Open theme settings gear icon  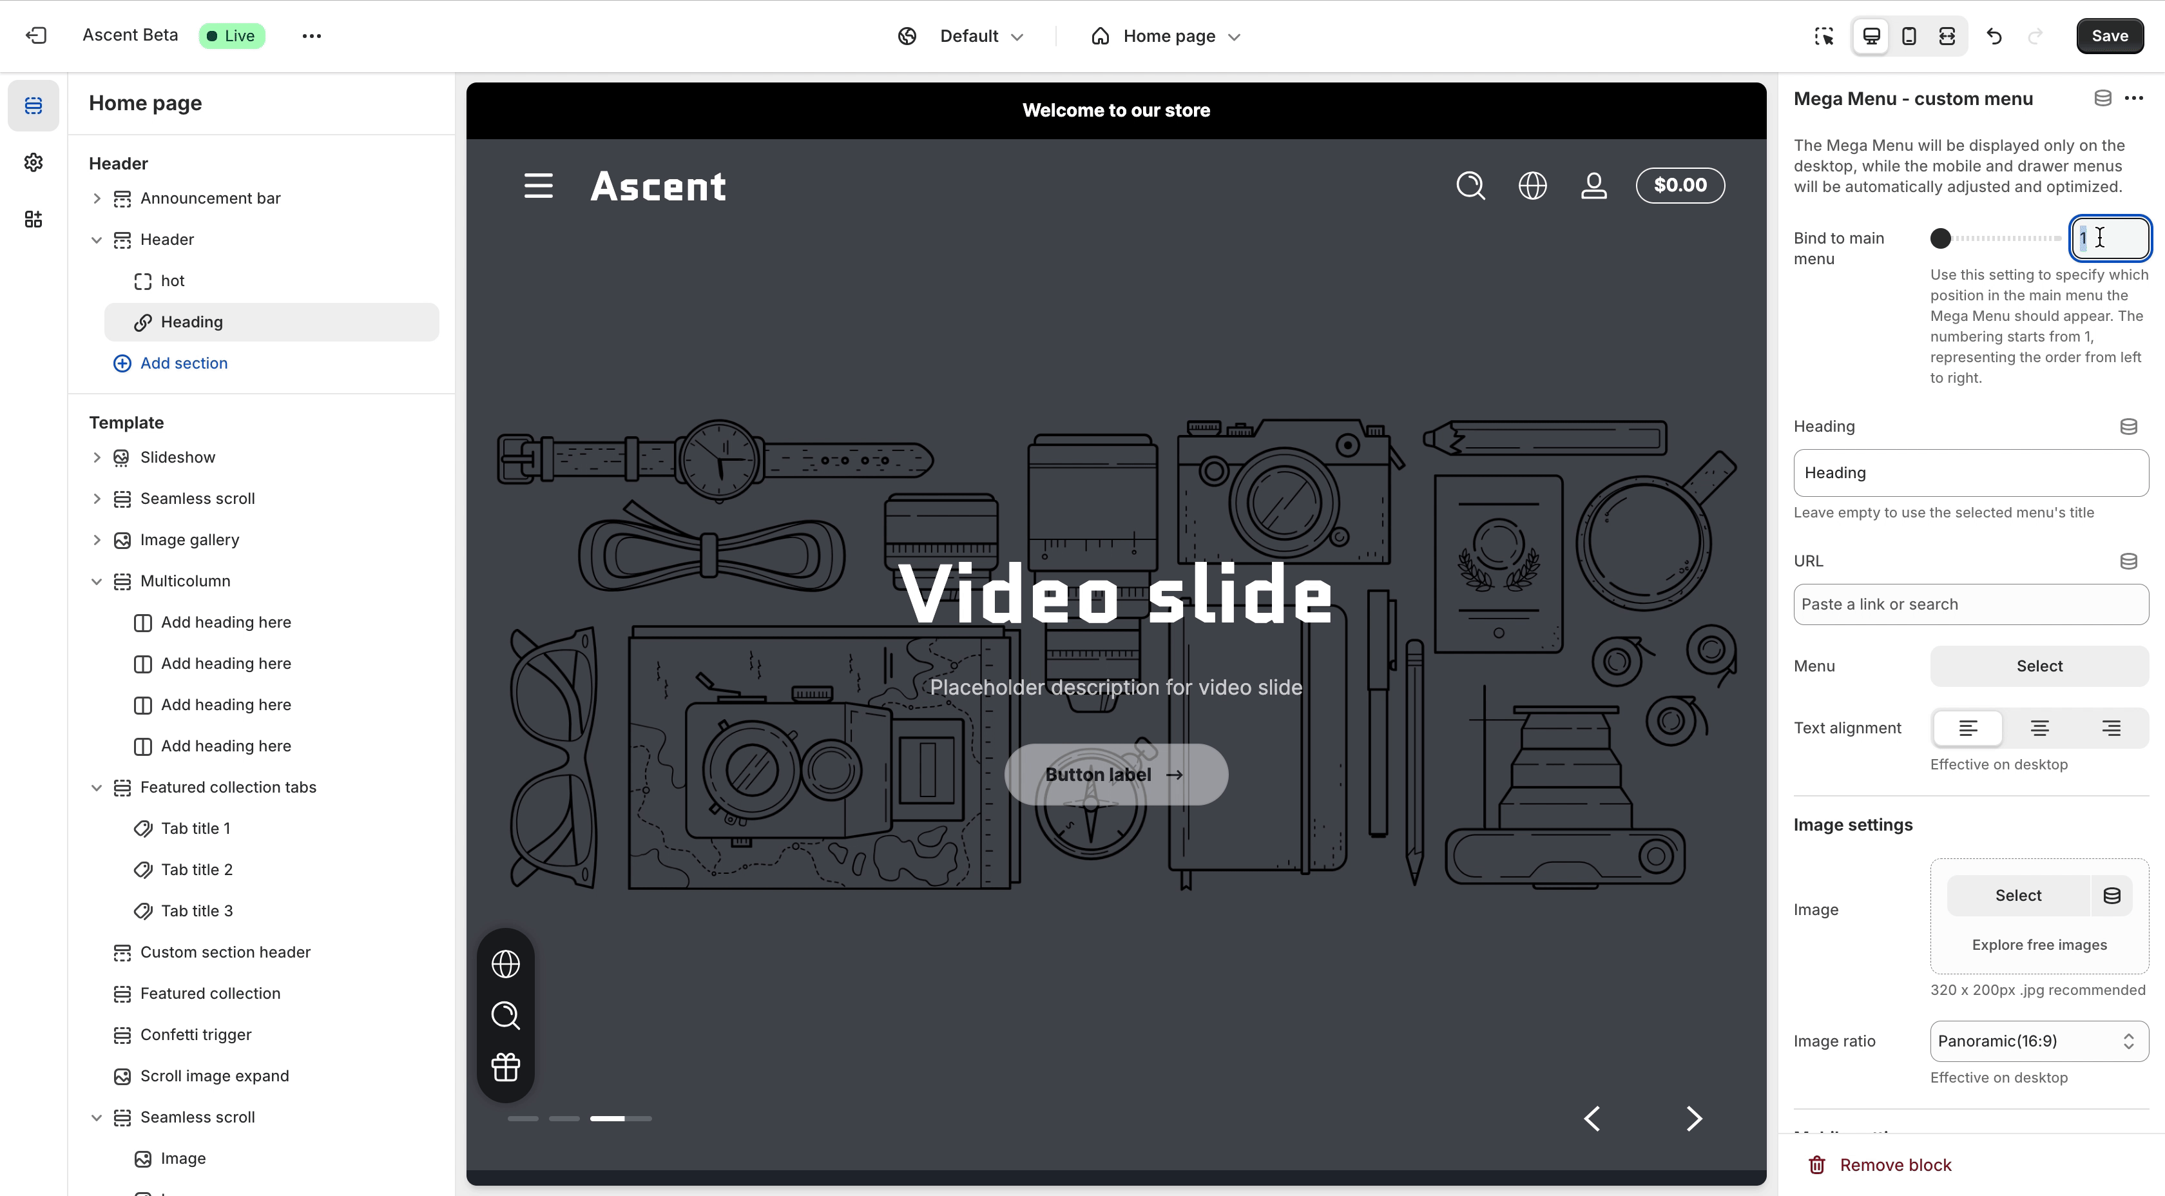34,162
